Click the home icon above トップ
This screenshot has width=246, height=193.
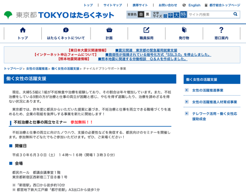[x=23, y=30]
